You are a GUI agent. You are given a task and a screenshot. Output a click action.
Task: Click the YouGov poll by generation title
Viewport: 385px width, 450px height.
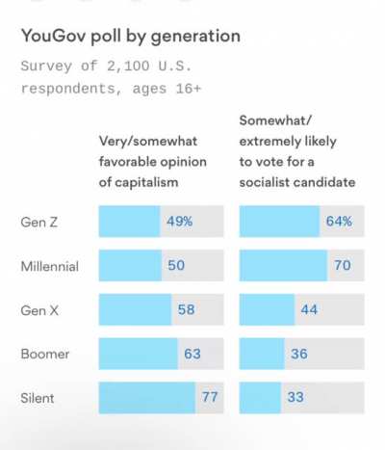coord(131,36)
